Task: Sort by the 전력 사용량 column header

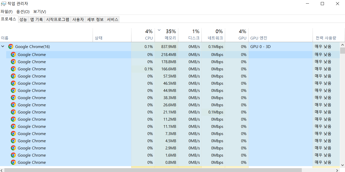Action: pyautogui.click(x=326, y=35)
